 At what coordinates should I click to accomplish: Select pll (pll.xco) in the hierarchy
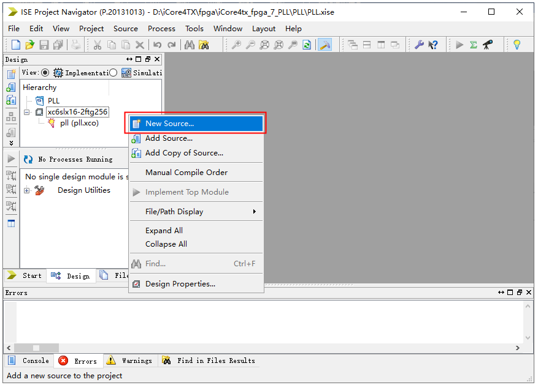[79, 123]
